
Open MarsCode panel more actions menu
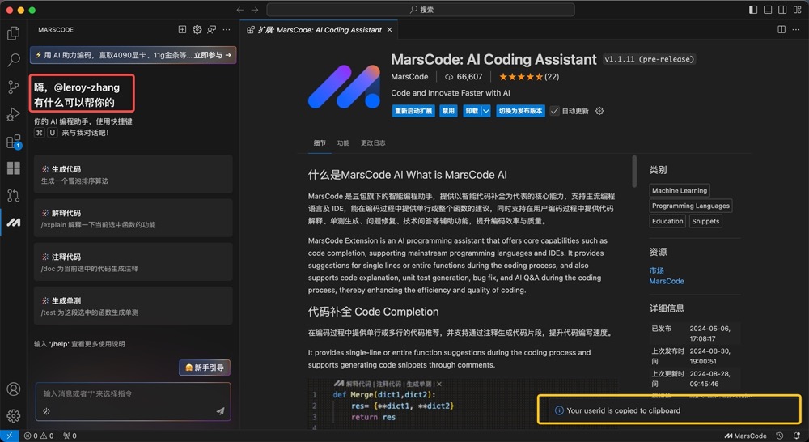click(227, 30)
